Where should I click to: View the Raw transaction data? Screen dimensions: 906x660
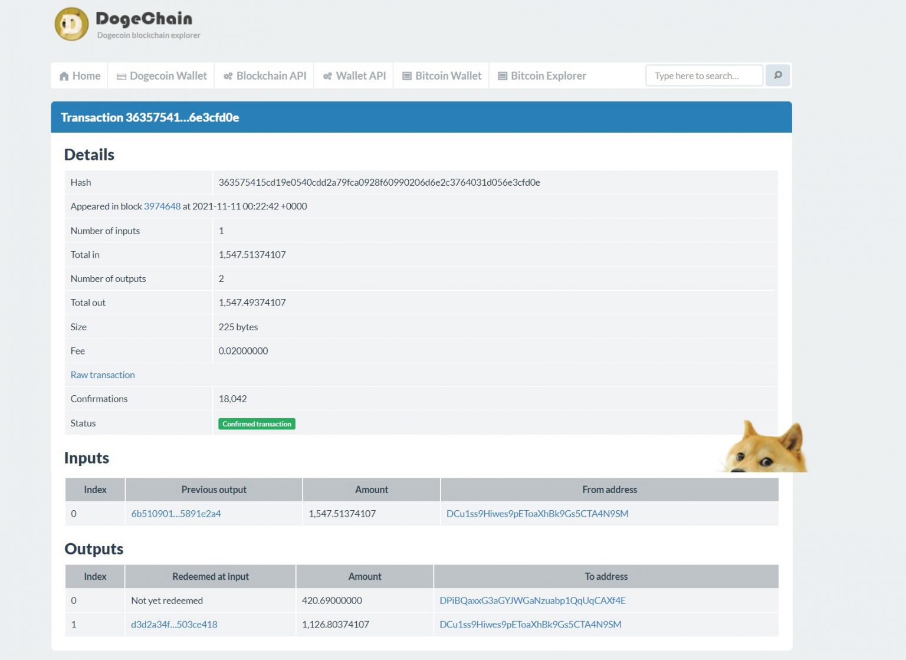tap(103, 375)
